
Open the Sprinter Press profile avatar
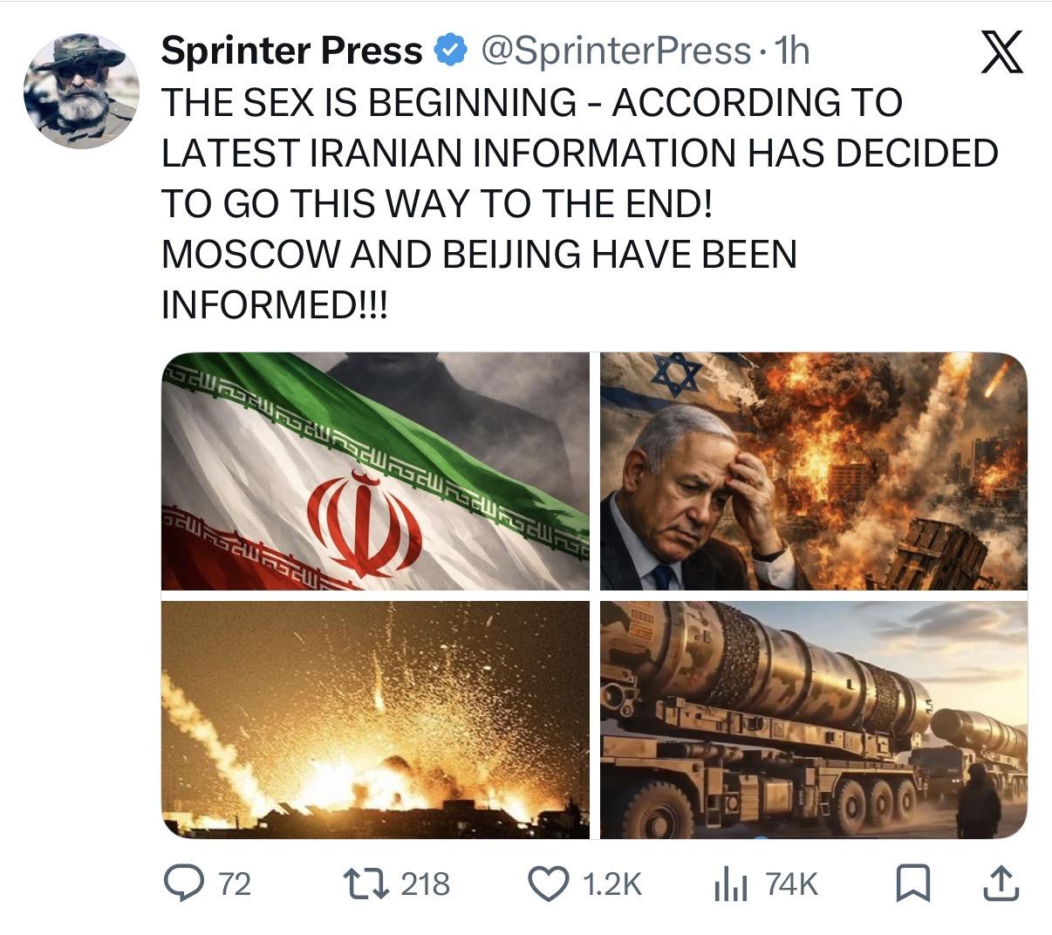[x=81, y=91]
